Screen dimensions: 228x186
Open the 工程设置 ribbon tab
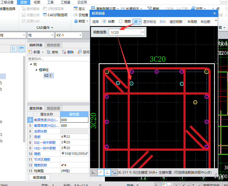[7, 2]
